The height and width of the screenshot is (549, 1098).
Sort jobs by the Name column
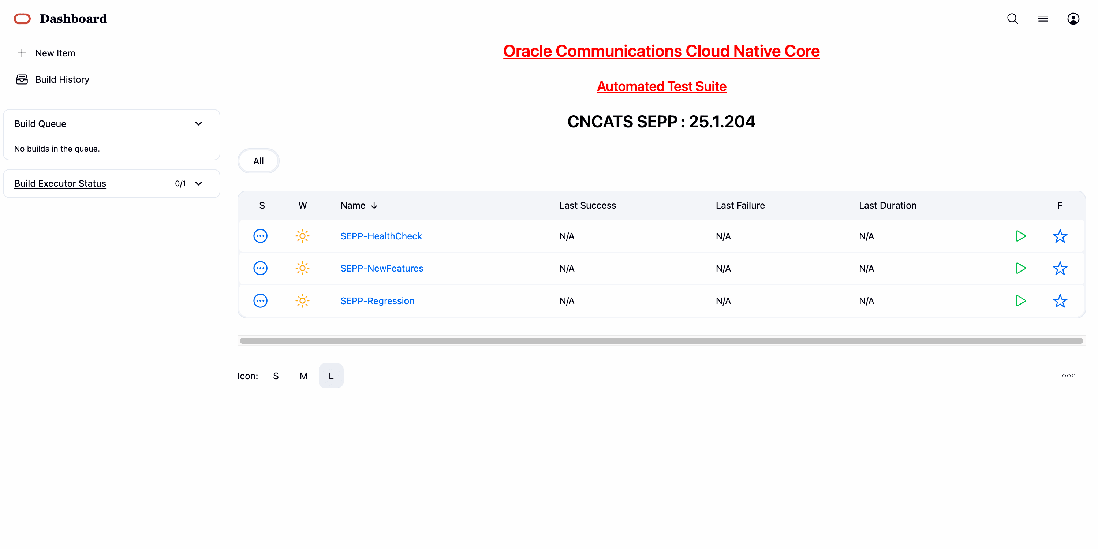[358, 205]
